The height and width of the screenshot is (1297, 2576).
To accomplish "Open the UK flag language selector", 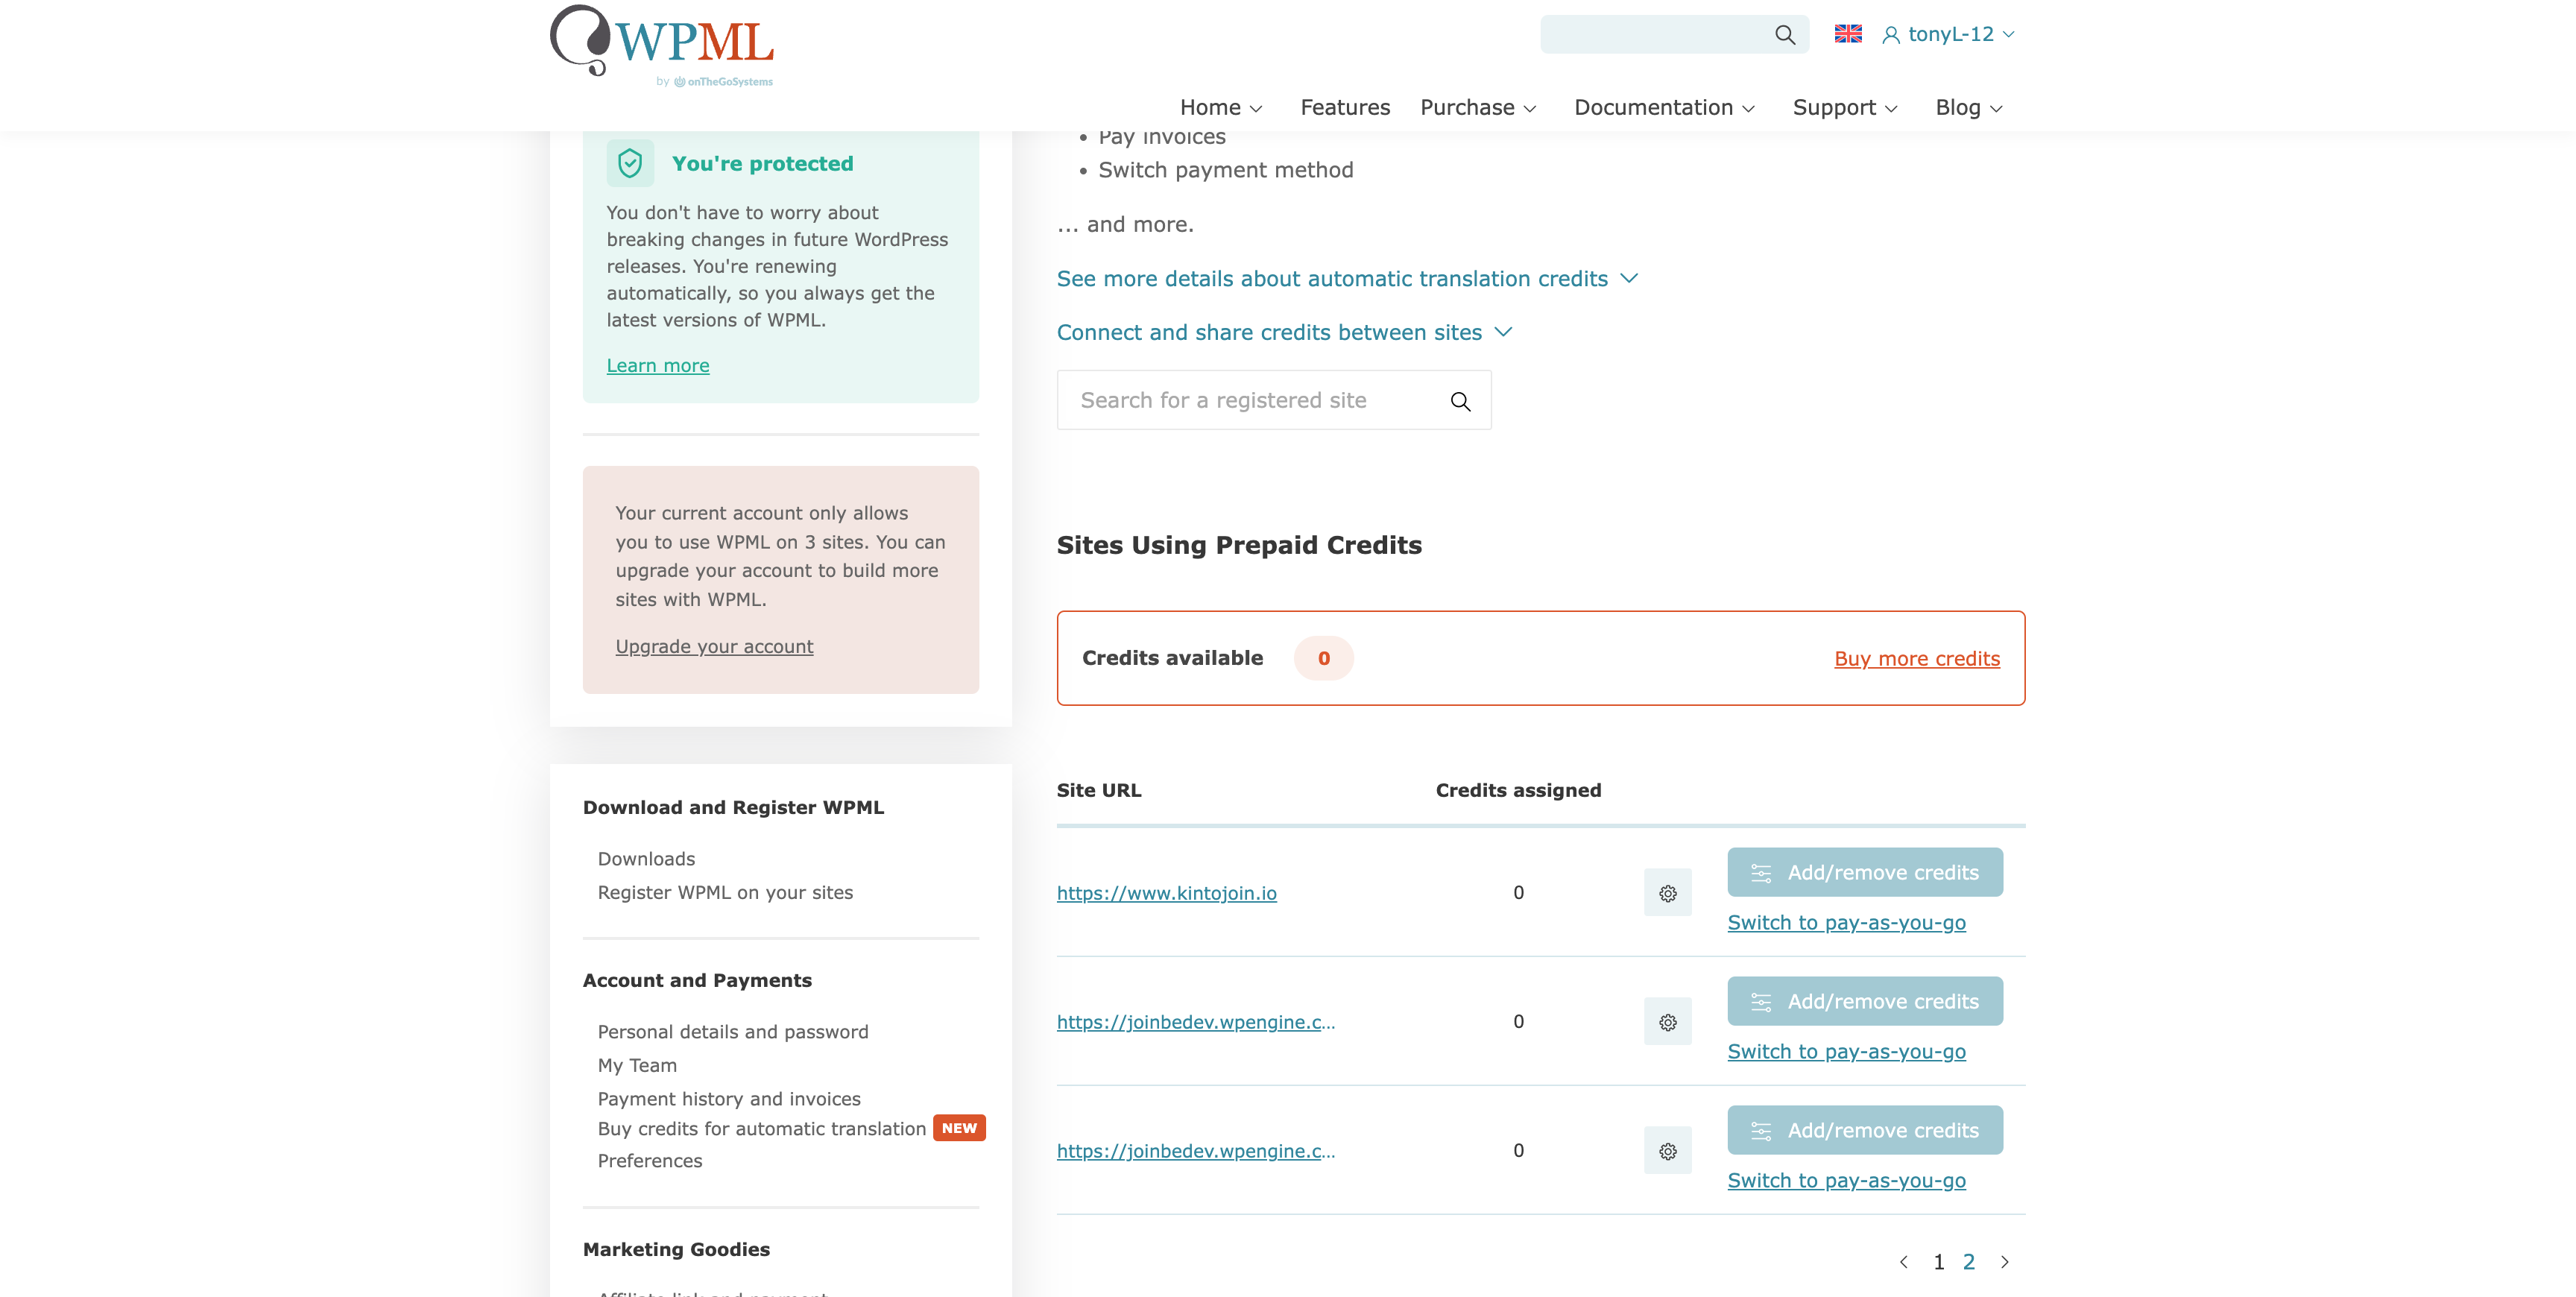I will 1848,34.
